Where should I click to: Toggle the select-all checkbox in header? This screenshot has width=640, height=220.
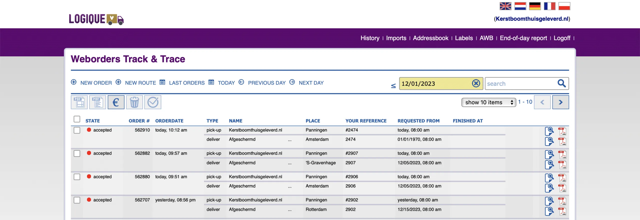pos(77,119)
